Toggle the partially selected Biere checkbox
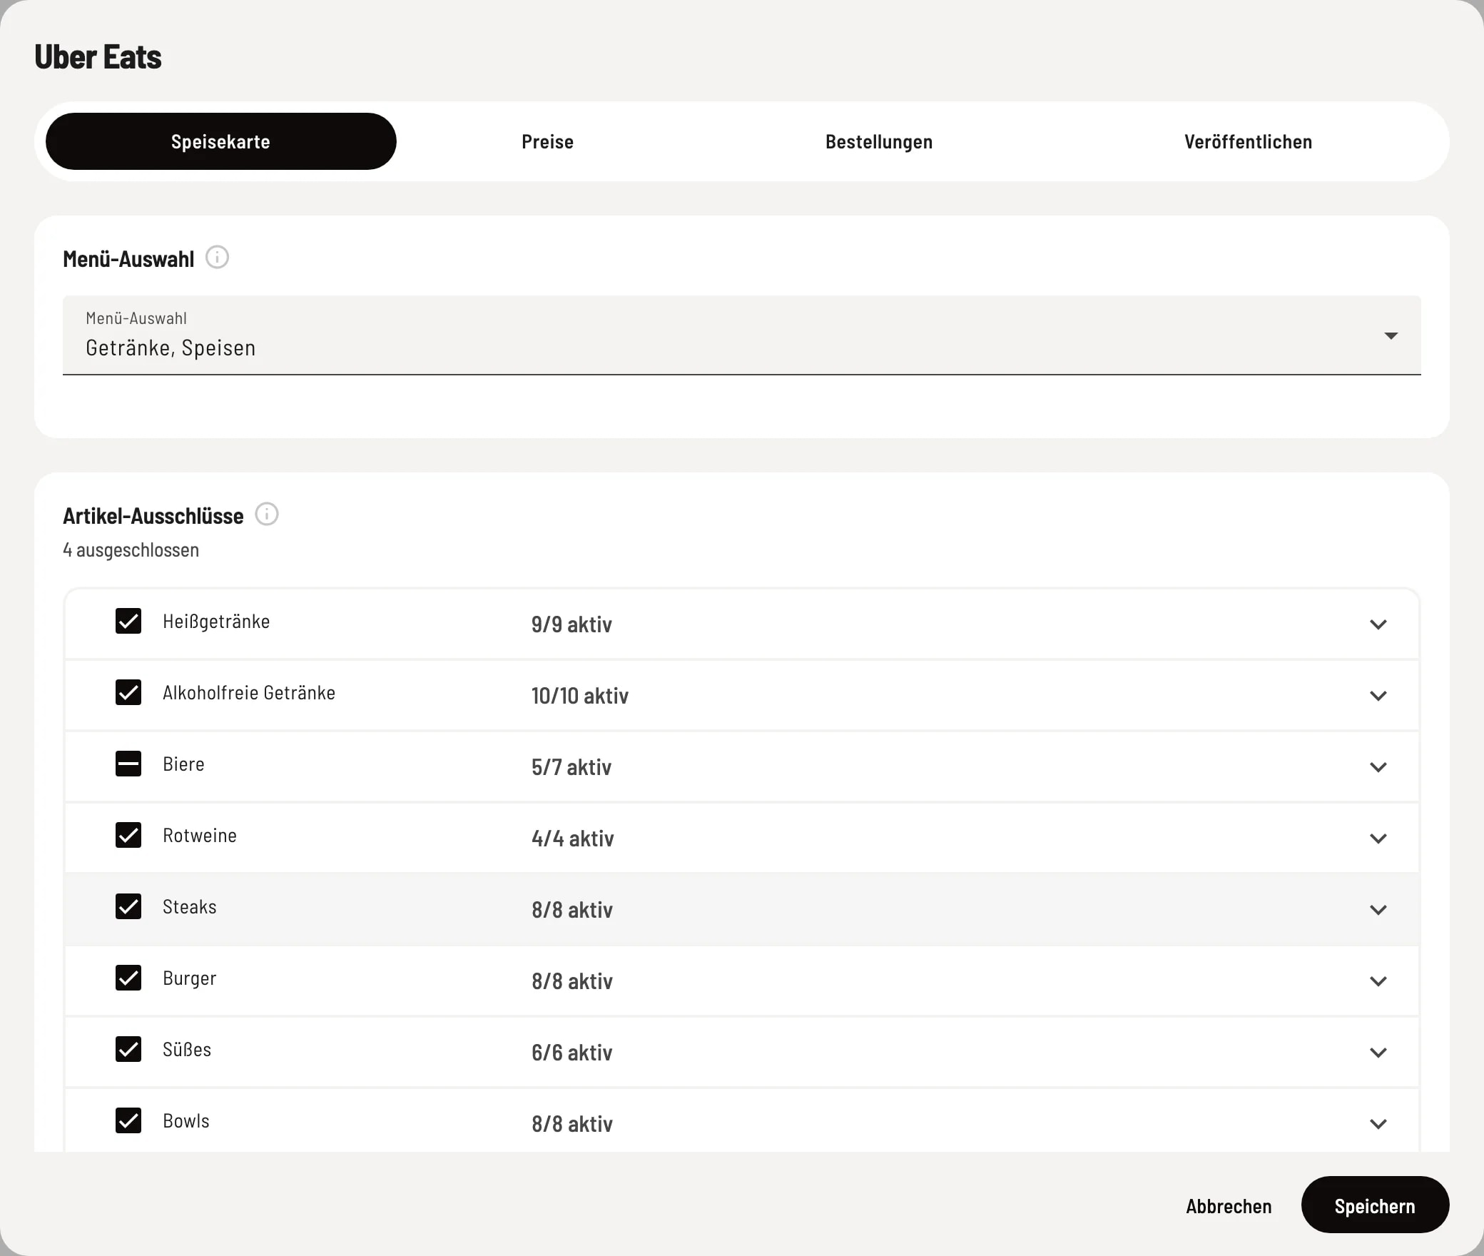 128,764
